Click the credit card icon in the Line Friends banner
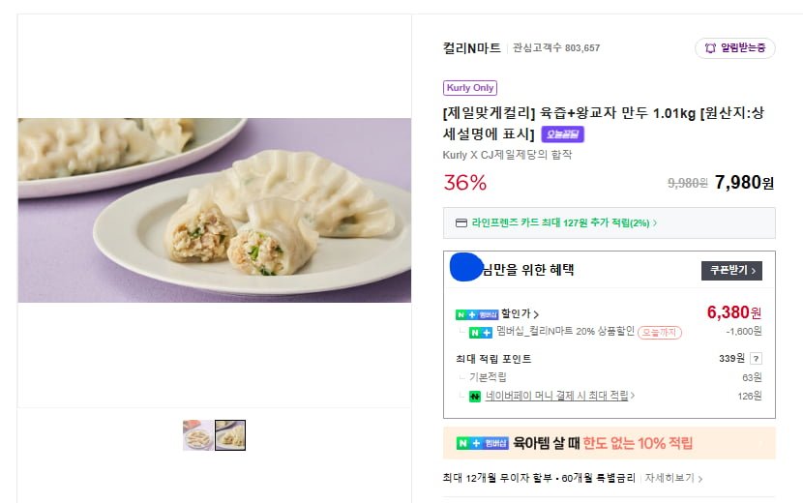The height and width of the screenshot is (503, 803). [x=461, y=222]
